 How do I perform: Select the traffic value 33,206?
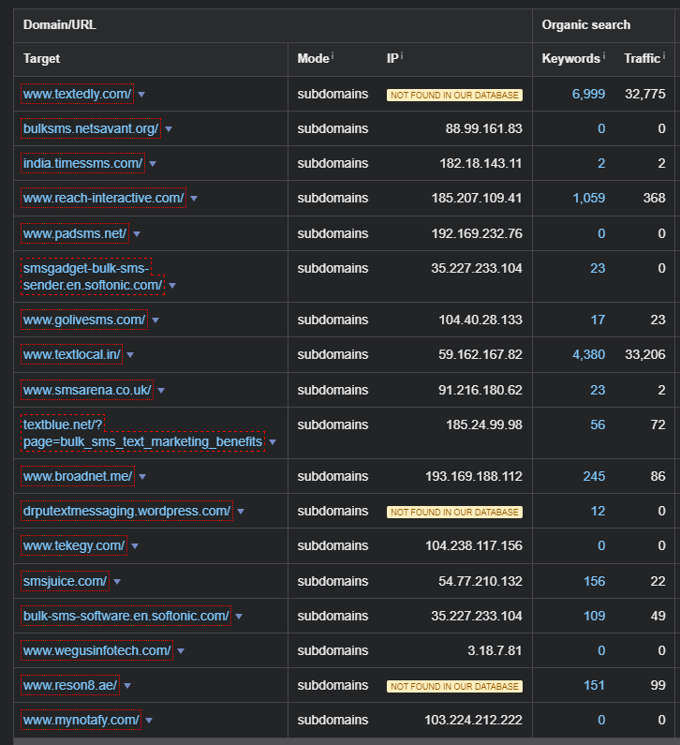[x=644, y=354]
